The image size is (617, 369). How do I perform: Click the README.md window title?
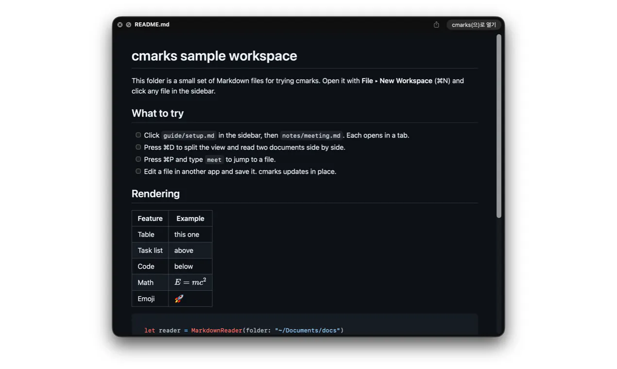click(152, 25)
